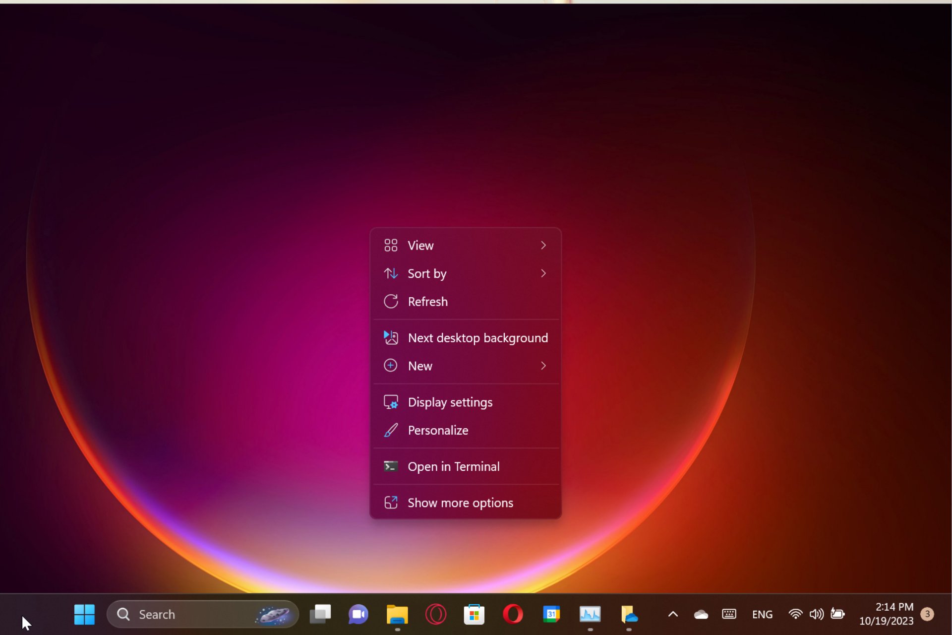Expand the View submenu chevron

tap(543, 246)
